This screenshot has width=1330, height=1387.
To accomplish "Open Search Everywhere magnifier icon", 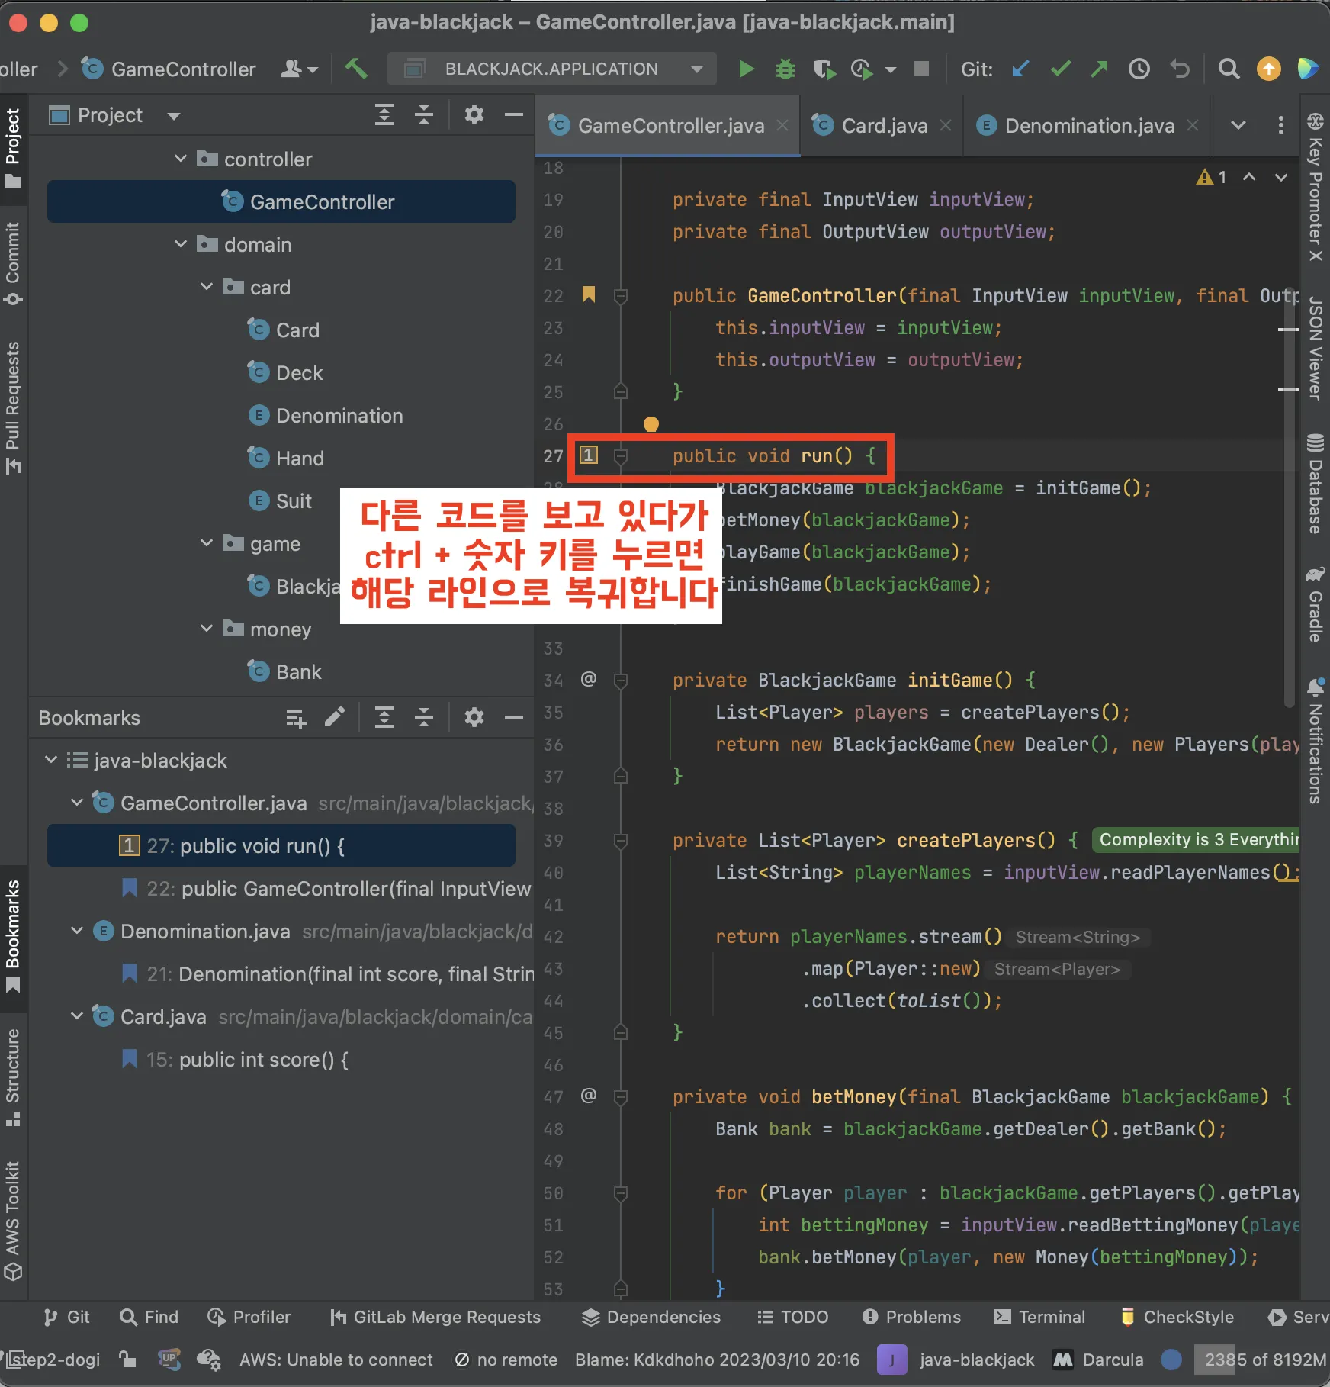I will pyautogui.click(x=1229, y=69).
